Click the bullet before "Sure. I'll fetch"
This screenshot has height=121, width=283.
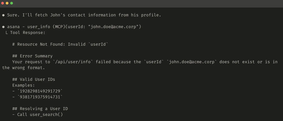tap(3, 15)
